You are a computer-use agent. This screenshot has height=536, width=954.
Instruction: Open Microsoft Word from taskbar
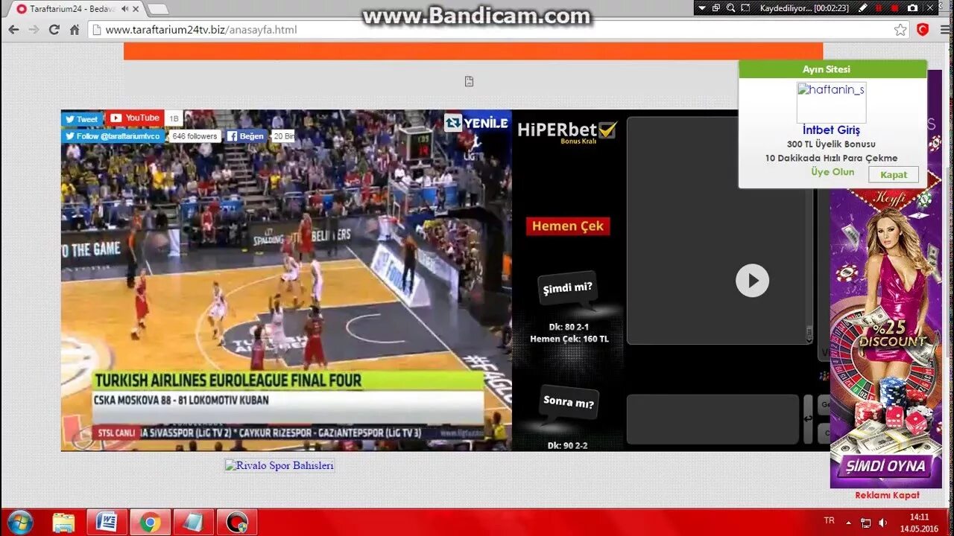(x=107, y=523)
